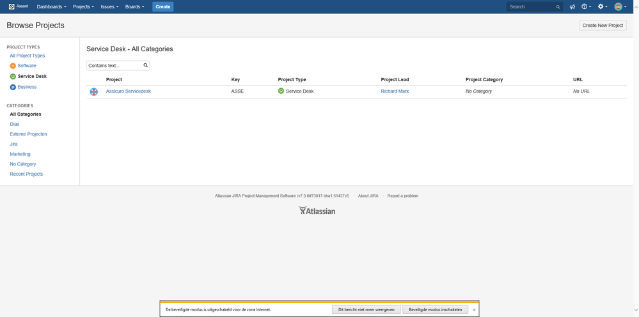Open the help question mark menu
Image resolution: width=639 pixels, height=317 pixels.
click(x=586, y=7)
